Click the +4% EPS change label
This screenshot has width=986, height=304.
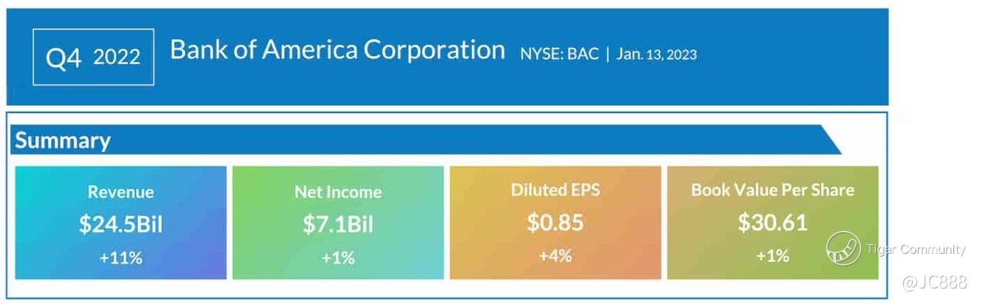[x=555, y=256]
